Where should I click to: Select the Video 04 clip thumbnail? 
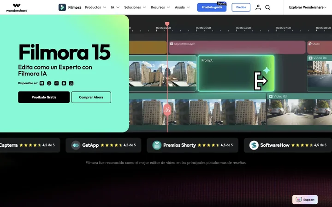pyautogui.click(x=320, y=73)
